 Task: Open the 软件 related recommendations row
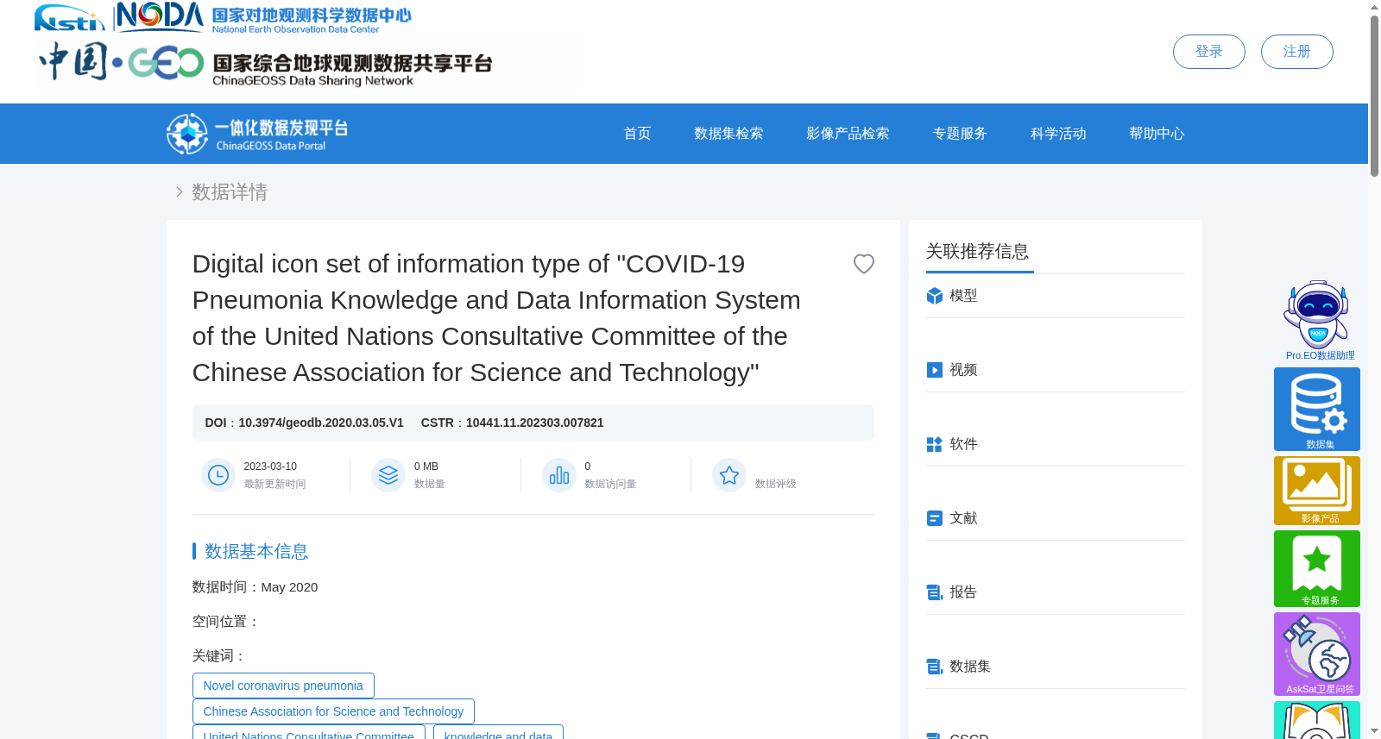click(x=1056, y=444)
